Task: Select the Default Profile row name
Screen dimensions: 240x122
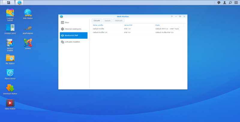Action: (98, 29)
